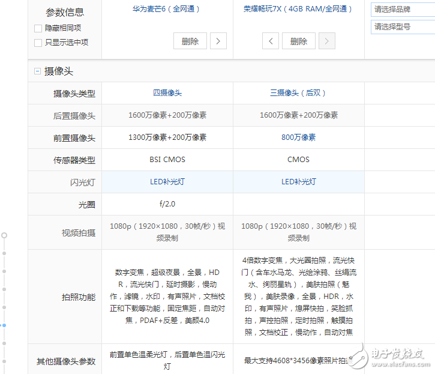Click right arrow beside 华为麦芒6 删除 button
The image size is (435, 374).
(x=218, y=41)
